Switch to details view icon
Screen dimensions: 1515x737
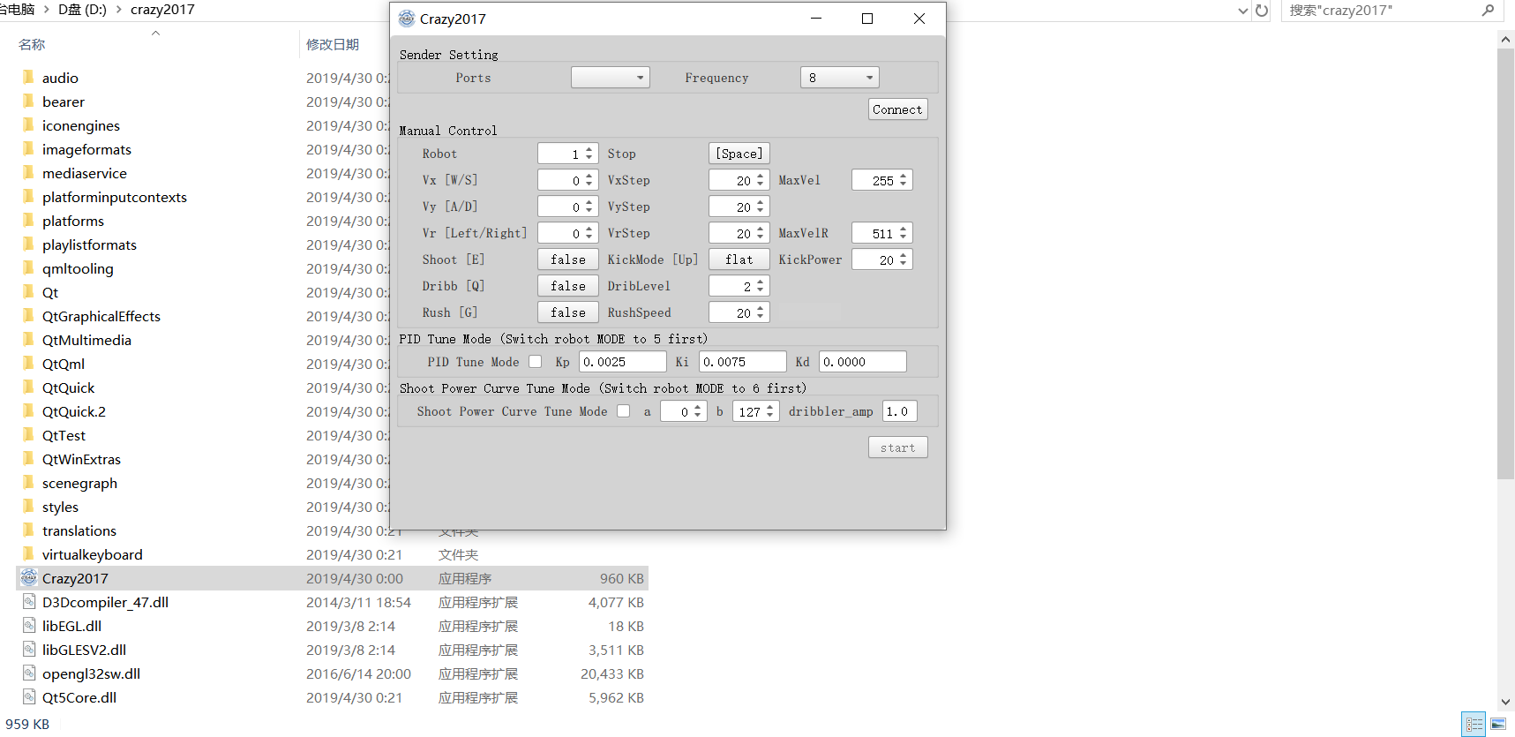click(x=1474, y=725)
